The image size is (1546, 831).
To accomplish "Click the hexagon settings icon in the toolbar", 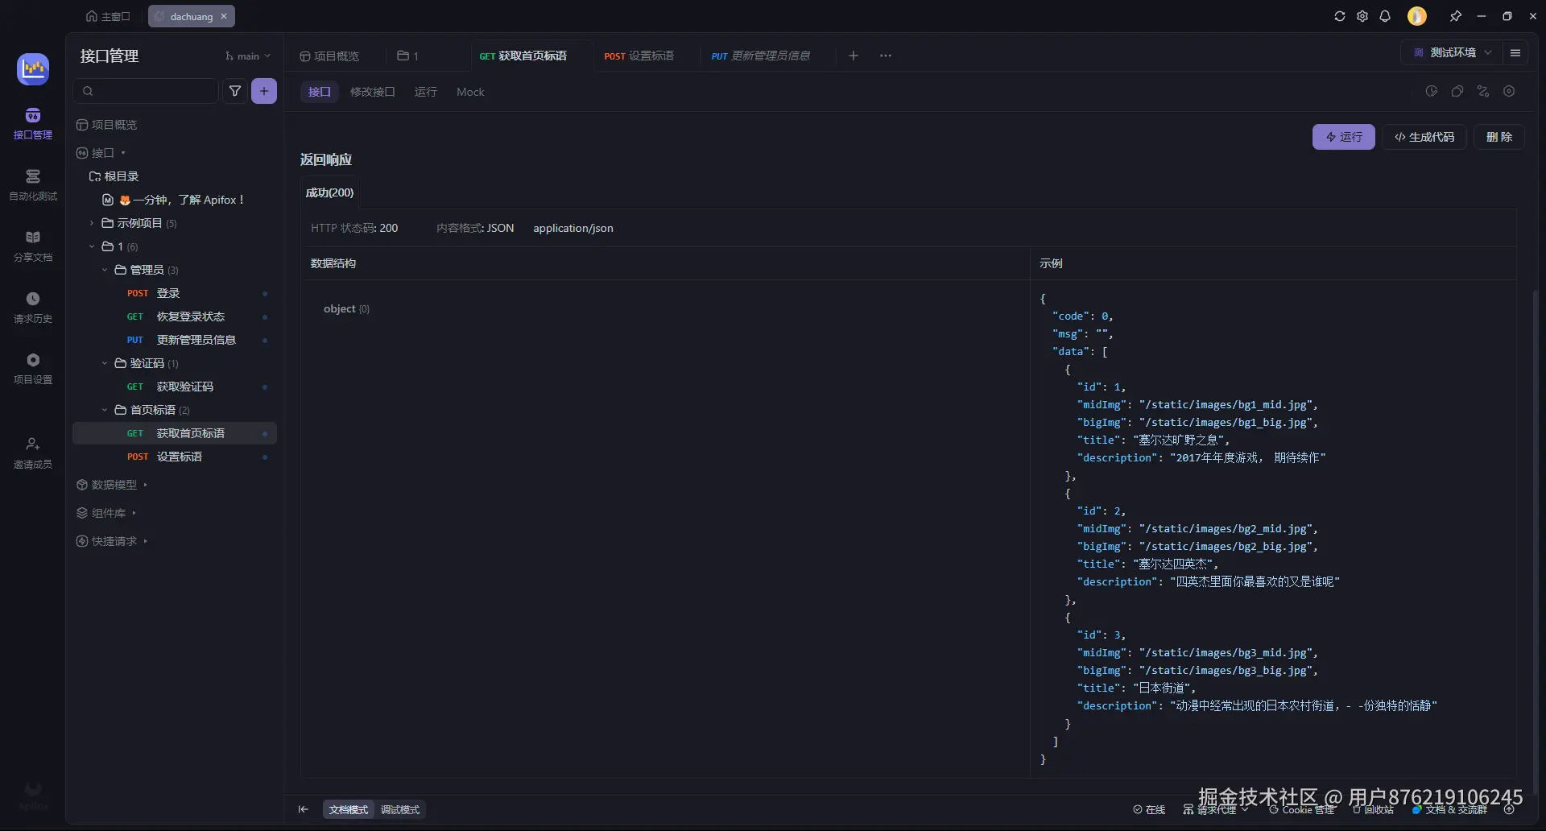I will (x=1509, y=91).
